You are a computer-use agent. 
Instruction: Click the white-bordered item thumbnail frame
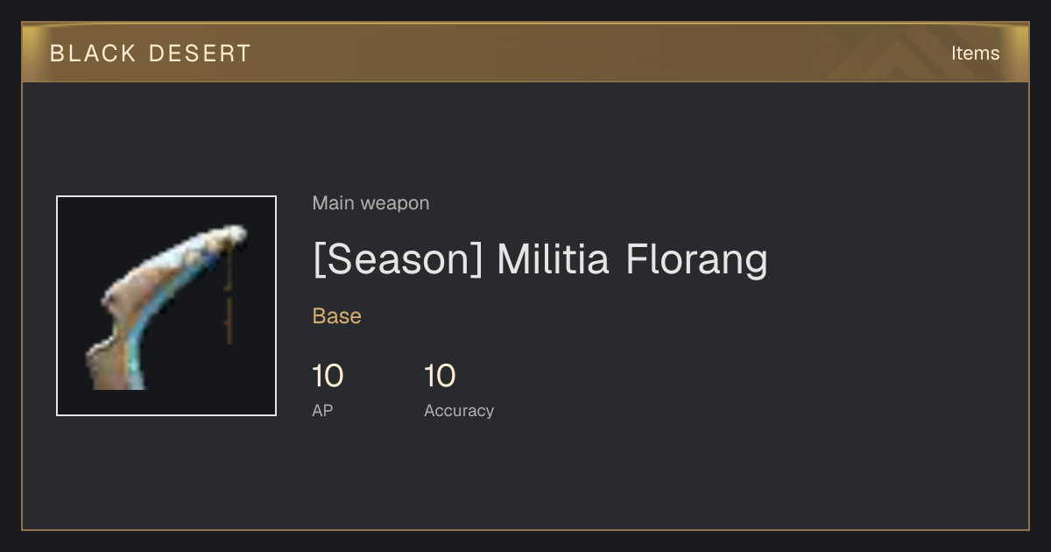click(x=166, y=306)
